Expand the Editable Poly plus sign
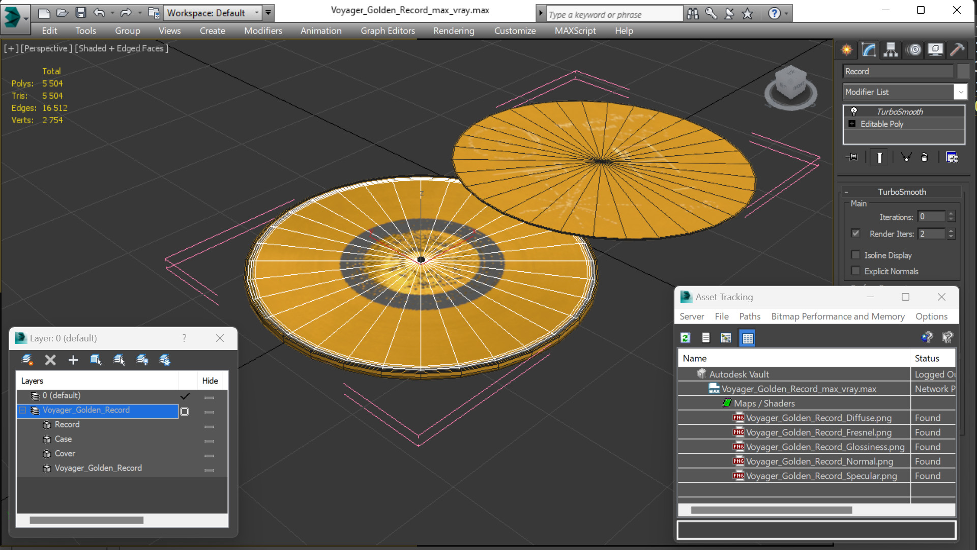Image resolution: width=977 pixels, height=550 pixels. [x=852, y=124]
